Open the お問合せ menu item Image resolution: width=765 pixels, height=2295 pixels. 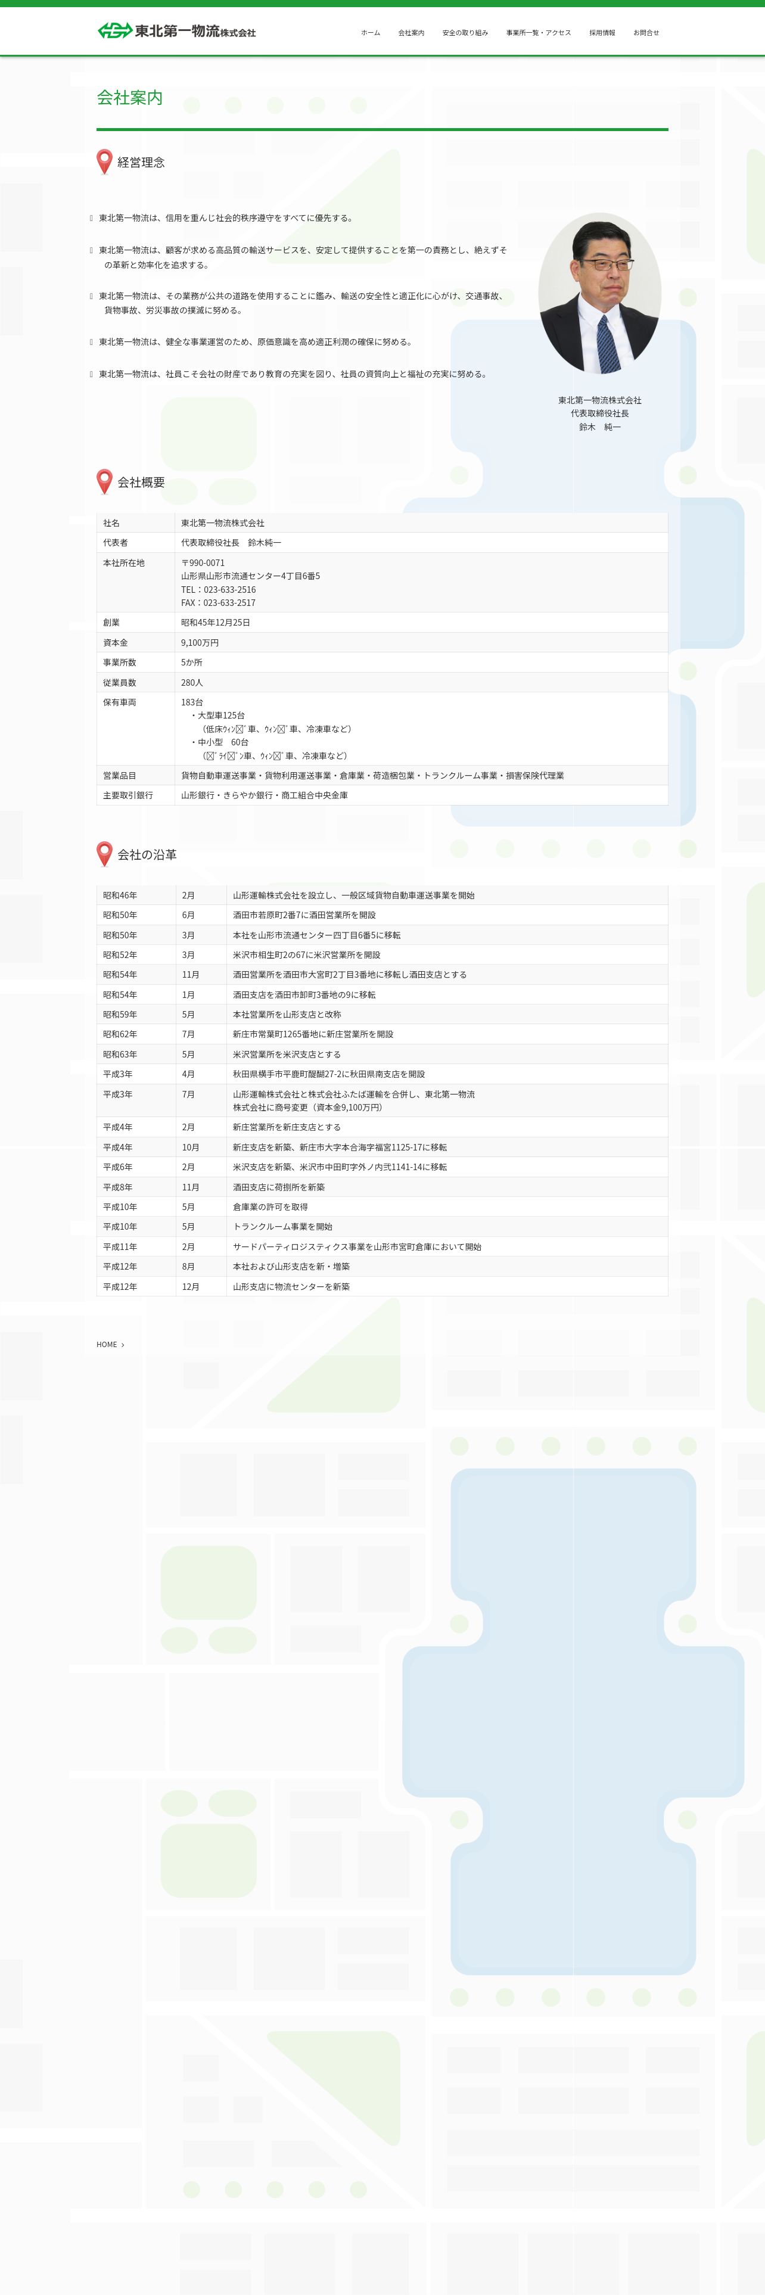coord(646,33)
